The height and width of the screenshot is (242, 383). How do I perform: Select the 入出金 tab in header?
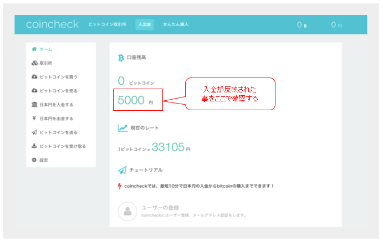pyautogui.click(x=145, y=24)
